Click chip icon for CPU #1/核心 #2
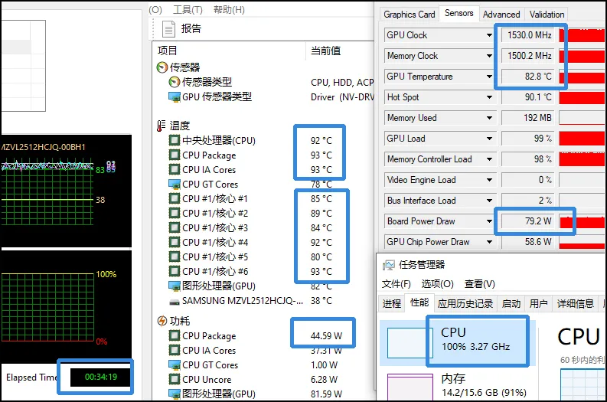The image size is (607, 402). click(175, 213)
